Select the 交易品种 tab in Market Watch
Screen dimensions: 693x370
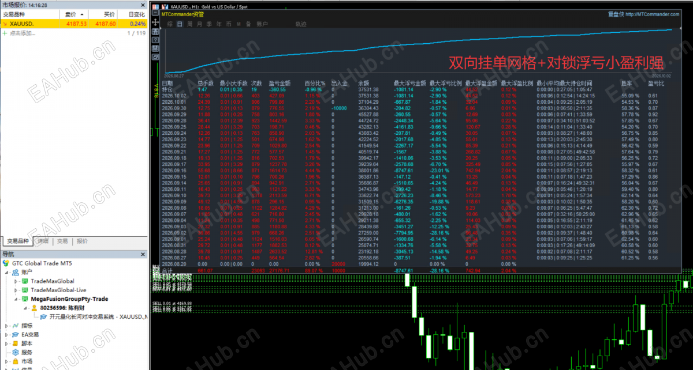coord(18,241)
